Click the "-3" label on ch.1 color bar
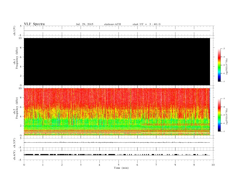 point(223,49)
